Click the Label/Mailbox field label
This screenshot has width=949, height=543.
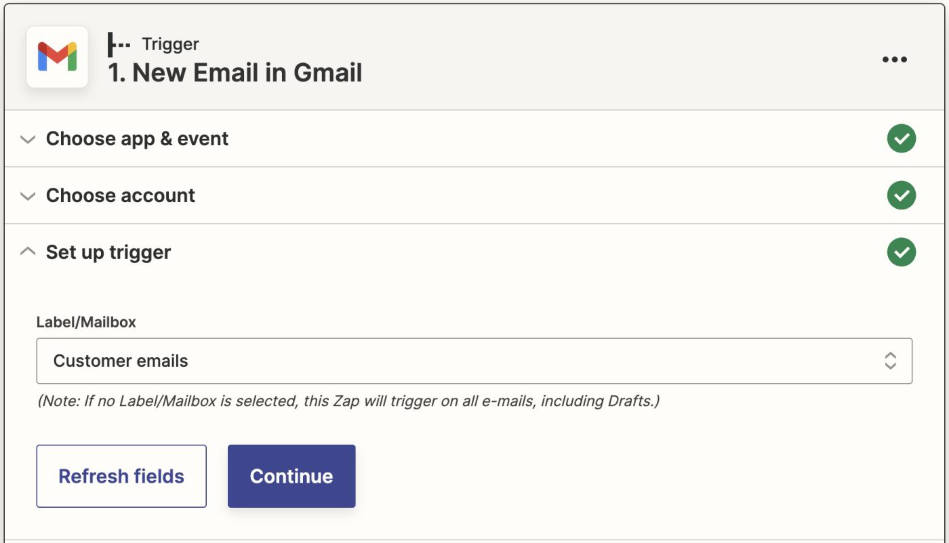(x=86, y=322)
